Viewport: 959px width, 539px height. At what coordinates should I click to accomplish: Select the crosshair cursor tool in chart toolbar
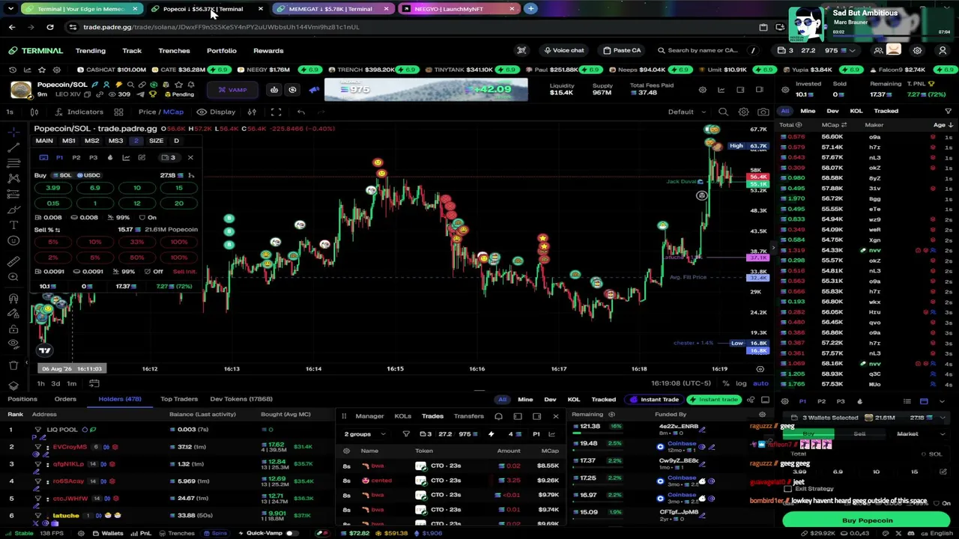pos(13,132)
